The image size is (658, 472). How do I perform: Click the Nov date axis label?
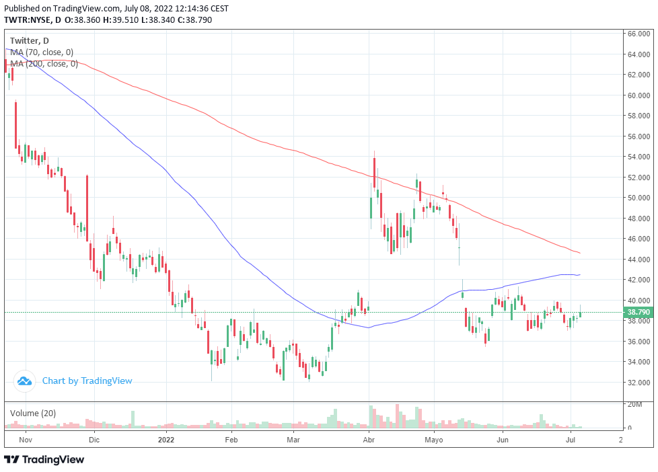(26, 440)
